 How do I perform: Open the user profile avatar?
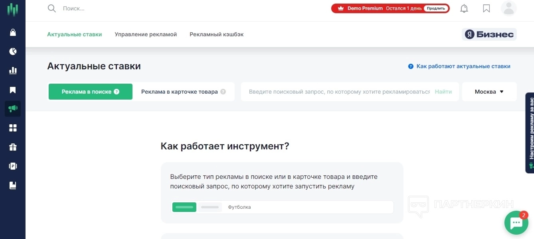coord(509,8)
